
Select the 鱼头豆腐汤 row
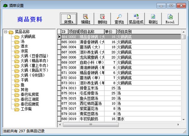tap(121, 98)
